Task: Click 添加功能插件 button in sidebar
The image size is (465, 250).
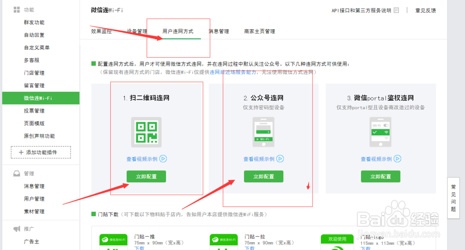Action: (x=41, y=152)
